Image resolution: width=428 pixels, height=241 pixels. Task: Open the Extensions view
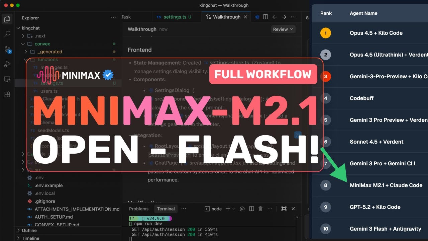tap(7, 94)
